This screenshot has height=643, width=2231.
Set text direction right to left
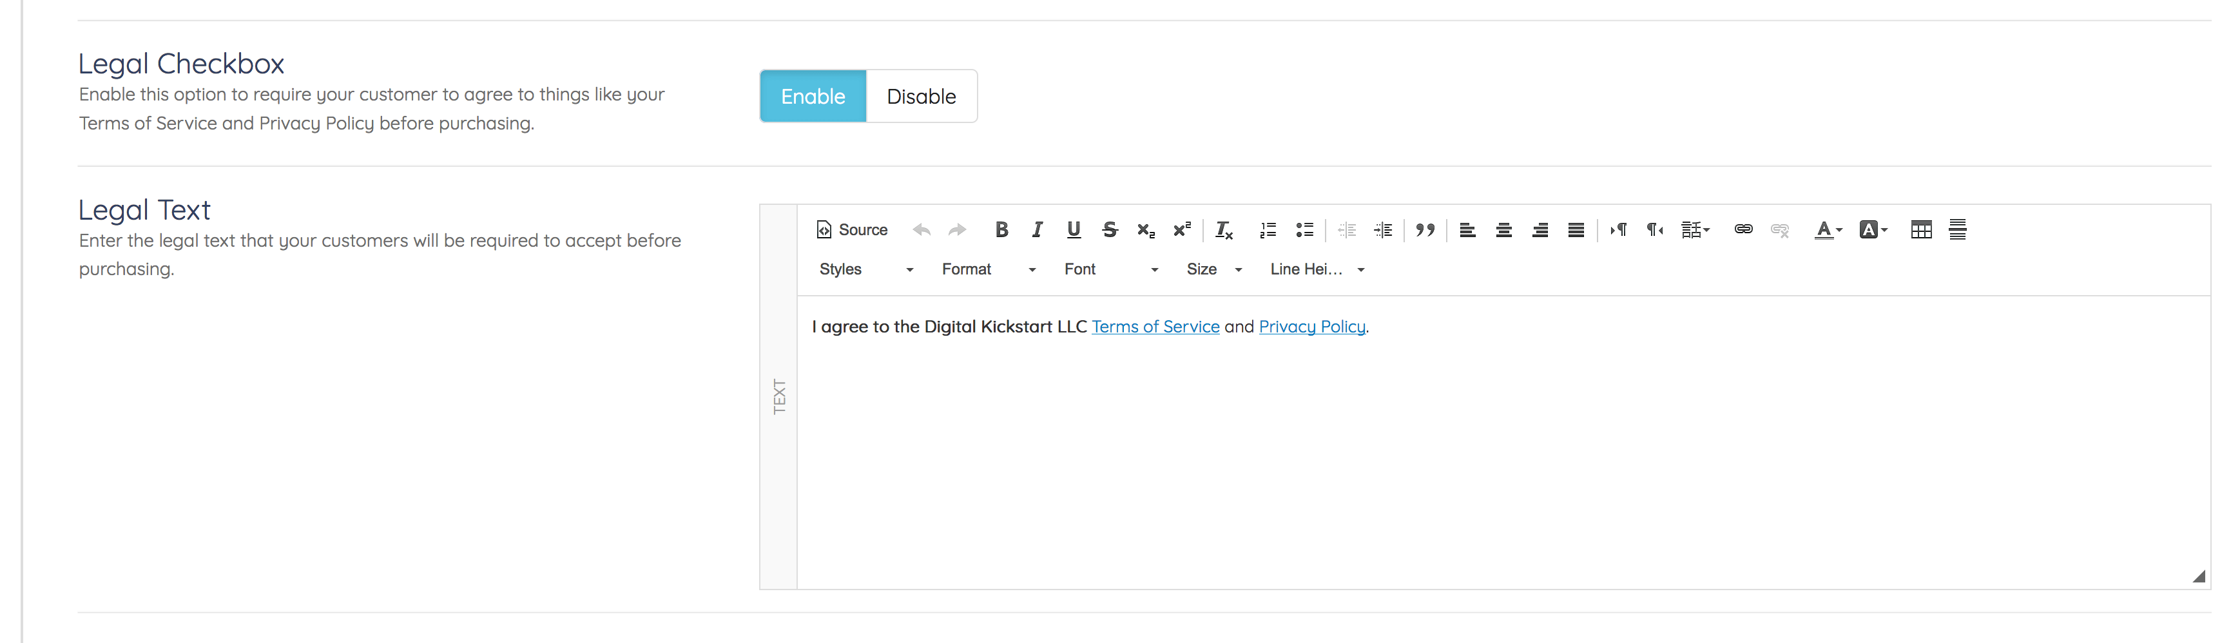pyautogui.click(x=1655, y=229)
